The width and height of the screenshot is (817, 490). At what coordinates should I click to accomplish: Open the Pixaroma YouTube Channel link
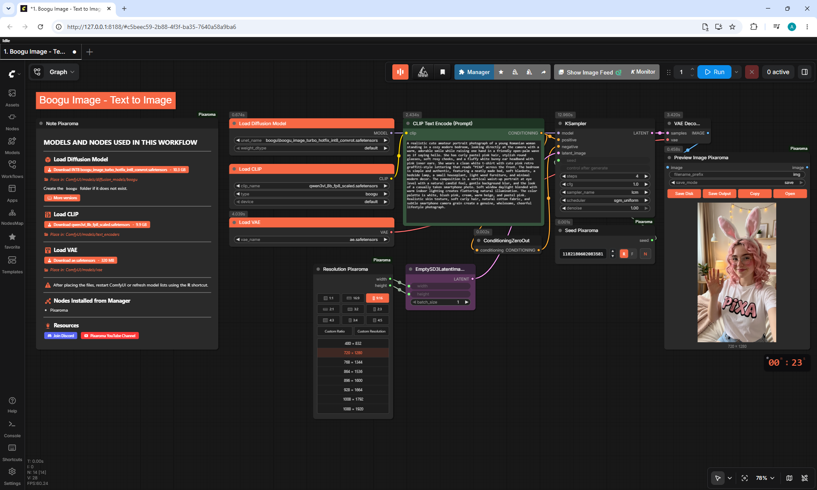pyautogui.click(x=110, y=335)
